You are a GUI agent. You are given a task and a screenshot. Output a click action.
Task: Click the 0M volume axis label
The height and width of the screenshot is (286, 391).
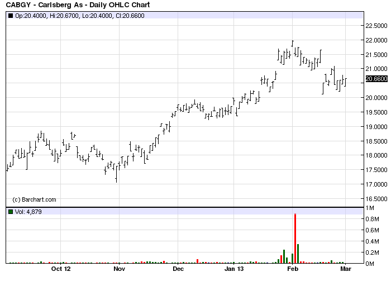coord(370,264)
